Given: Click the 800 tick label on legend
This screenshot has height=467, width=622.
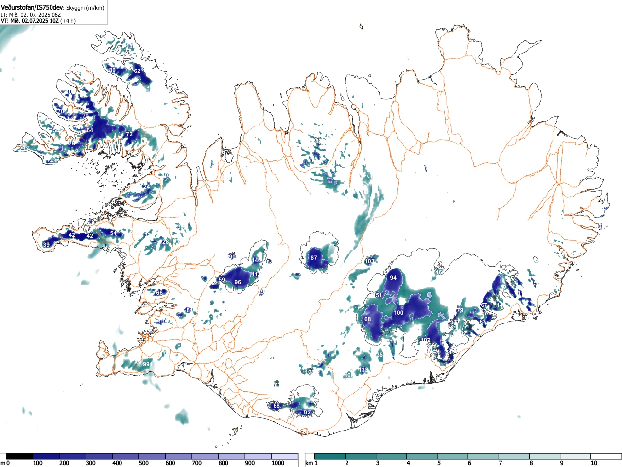Looking at the screenshot, I should pos(223,463).
